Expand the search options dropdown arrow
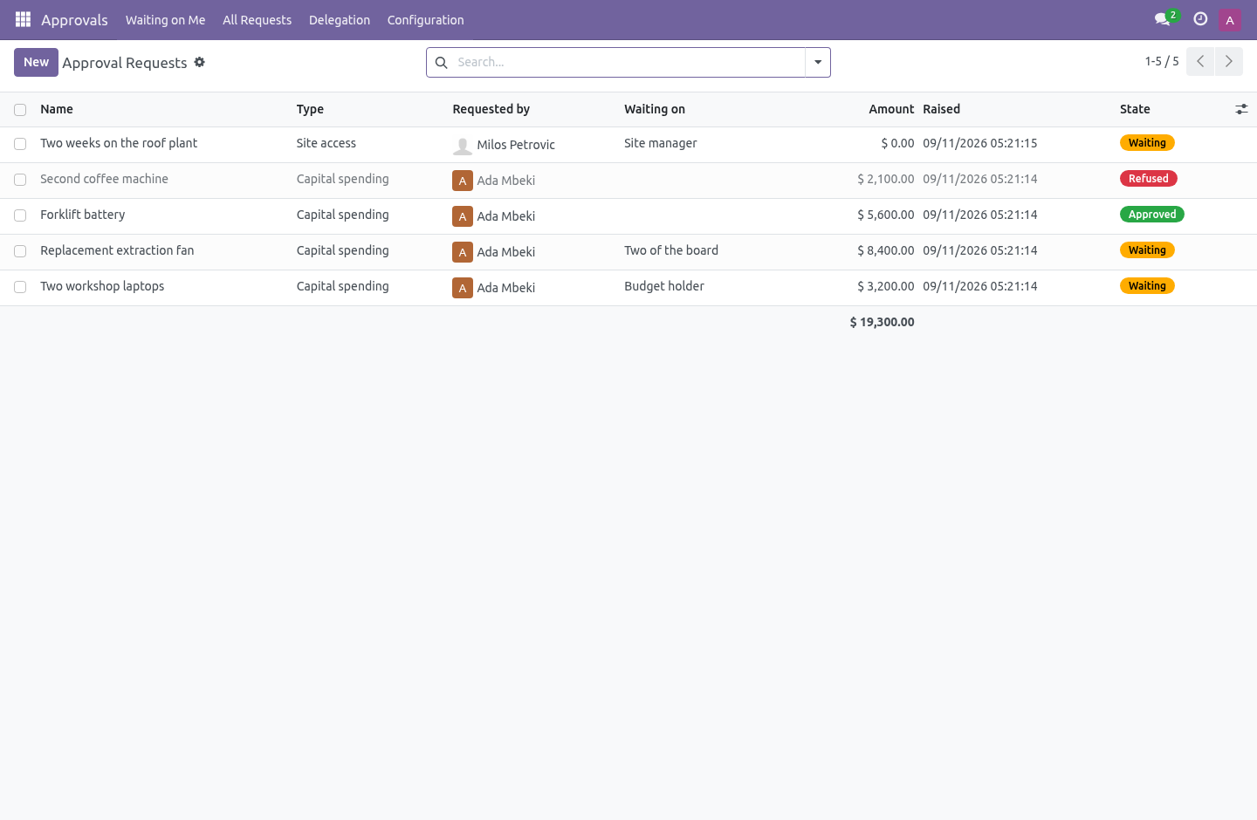This screenshot has width=1257, height=820. click(818, 63)
